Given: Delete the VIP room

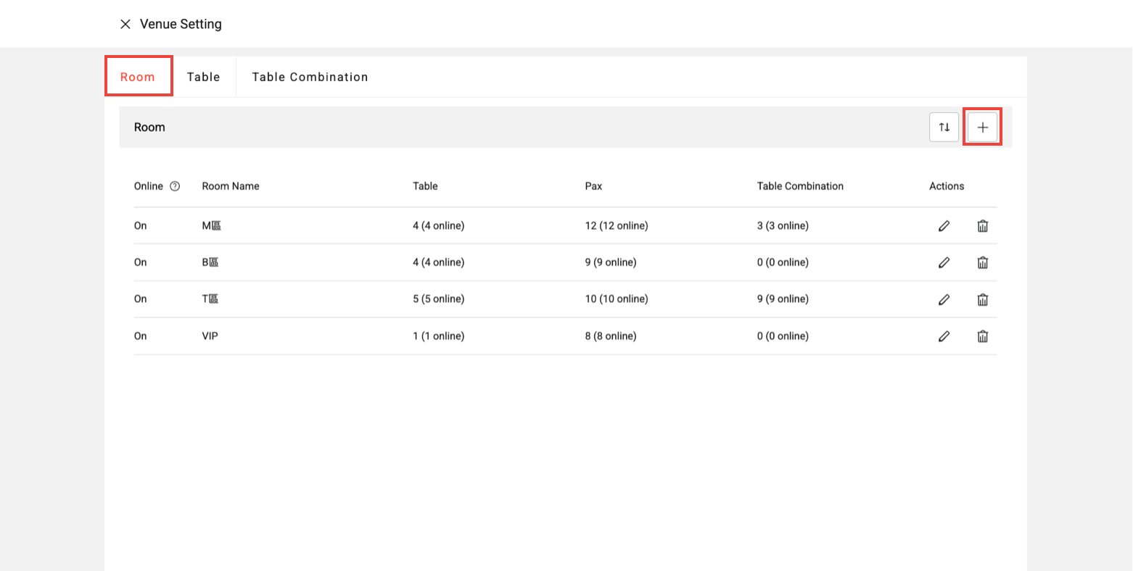Looking at the screenshot, I should pyautogui.click(x=982, y=336).
